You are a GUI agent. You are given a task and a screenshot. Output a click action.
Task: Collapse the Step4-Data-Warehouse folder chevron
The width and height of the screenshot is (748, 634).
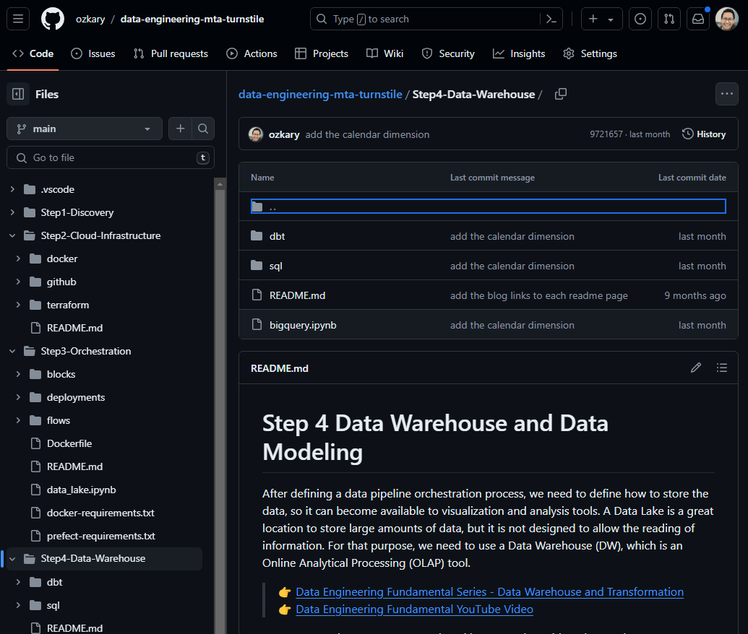pos(12,559)
